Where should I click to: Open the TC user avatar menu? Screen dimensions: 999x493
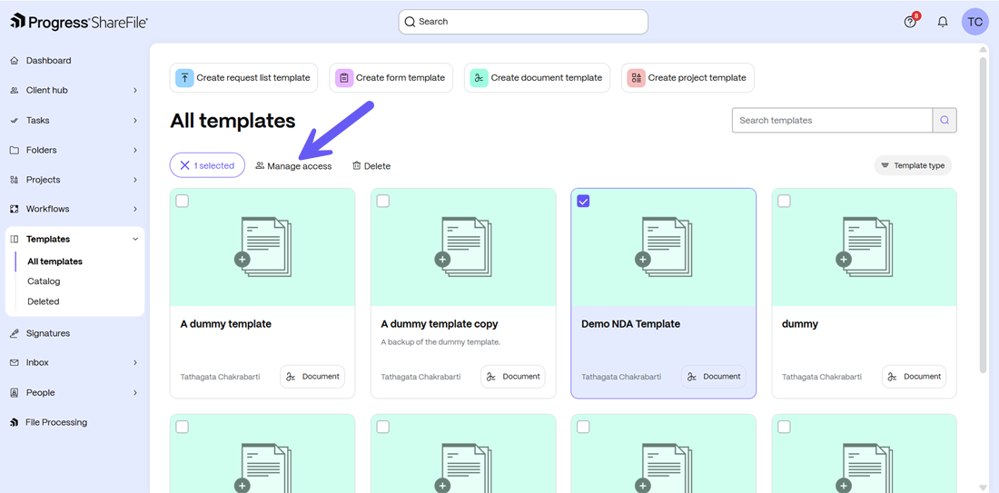(x=974, y=22)
